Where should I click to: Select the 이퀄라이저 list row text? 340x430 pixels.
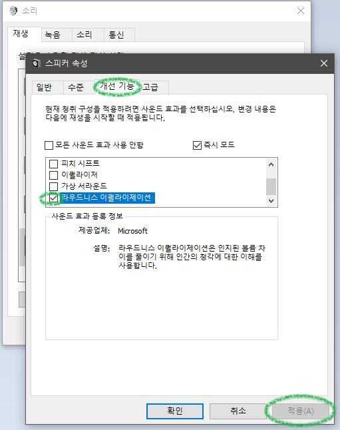tap(79, 175)
